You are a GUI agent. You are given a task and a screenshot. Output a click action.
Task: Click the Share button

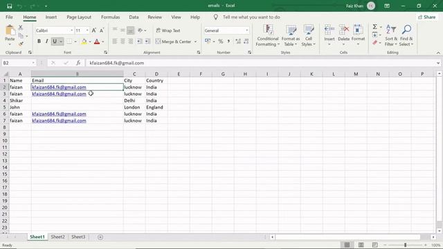pos(427,17)
